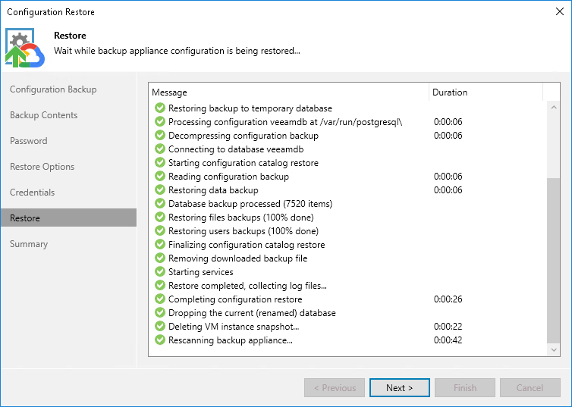Click check icon beside Starting services
This screenshot has height=407, width=572.
click(x=160, y=271)
